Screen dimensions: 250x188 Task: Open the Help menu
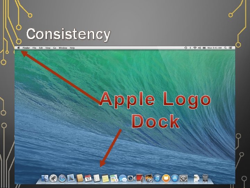point(72,48)
